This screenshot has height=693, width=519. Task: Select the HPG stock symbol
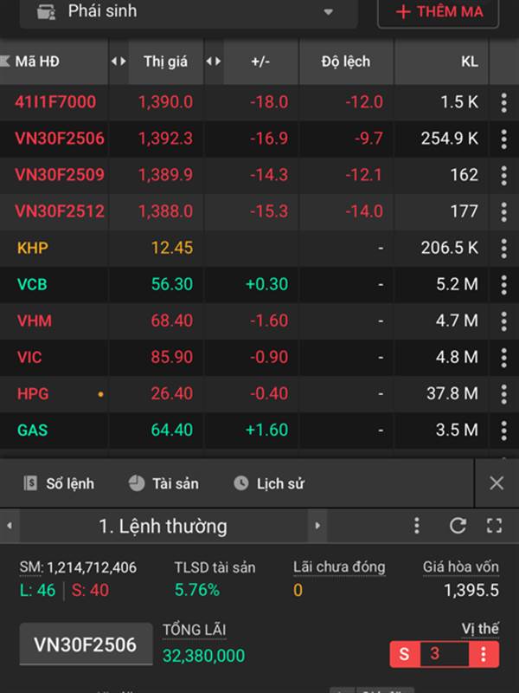pos(33,394)
